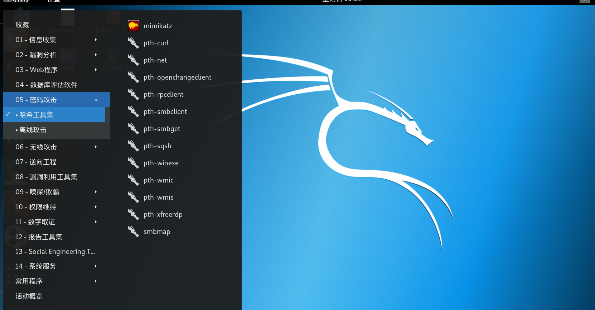Click the pth-xfreerdp tool icon

tap(134, 214)
